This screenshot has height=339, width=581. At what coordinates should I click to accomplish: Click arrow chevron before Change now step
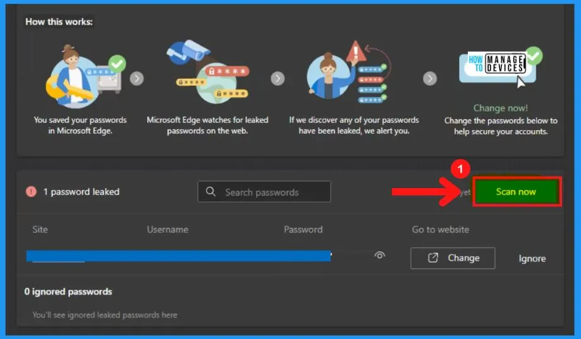point(430,78)
